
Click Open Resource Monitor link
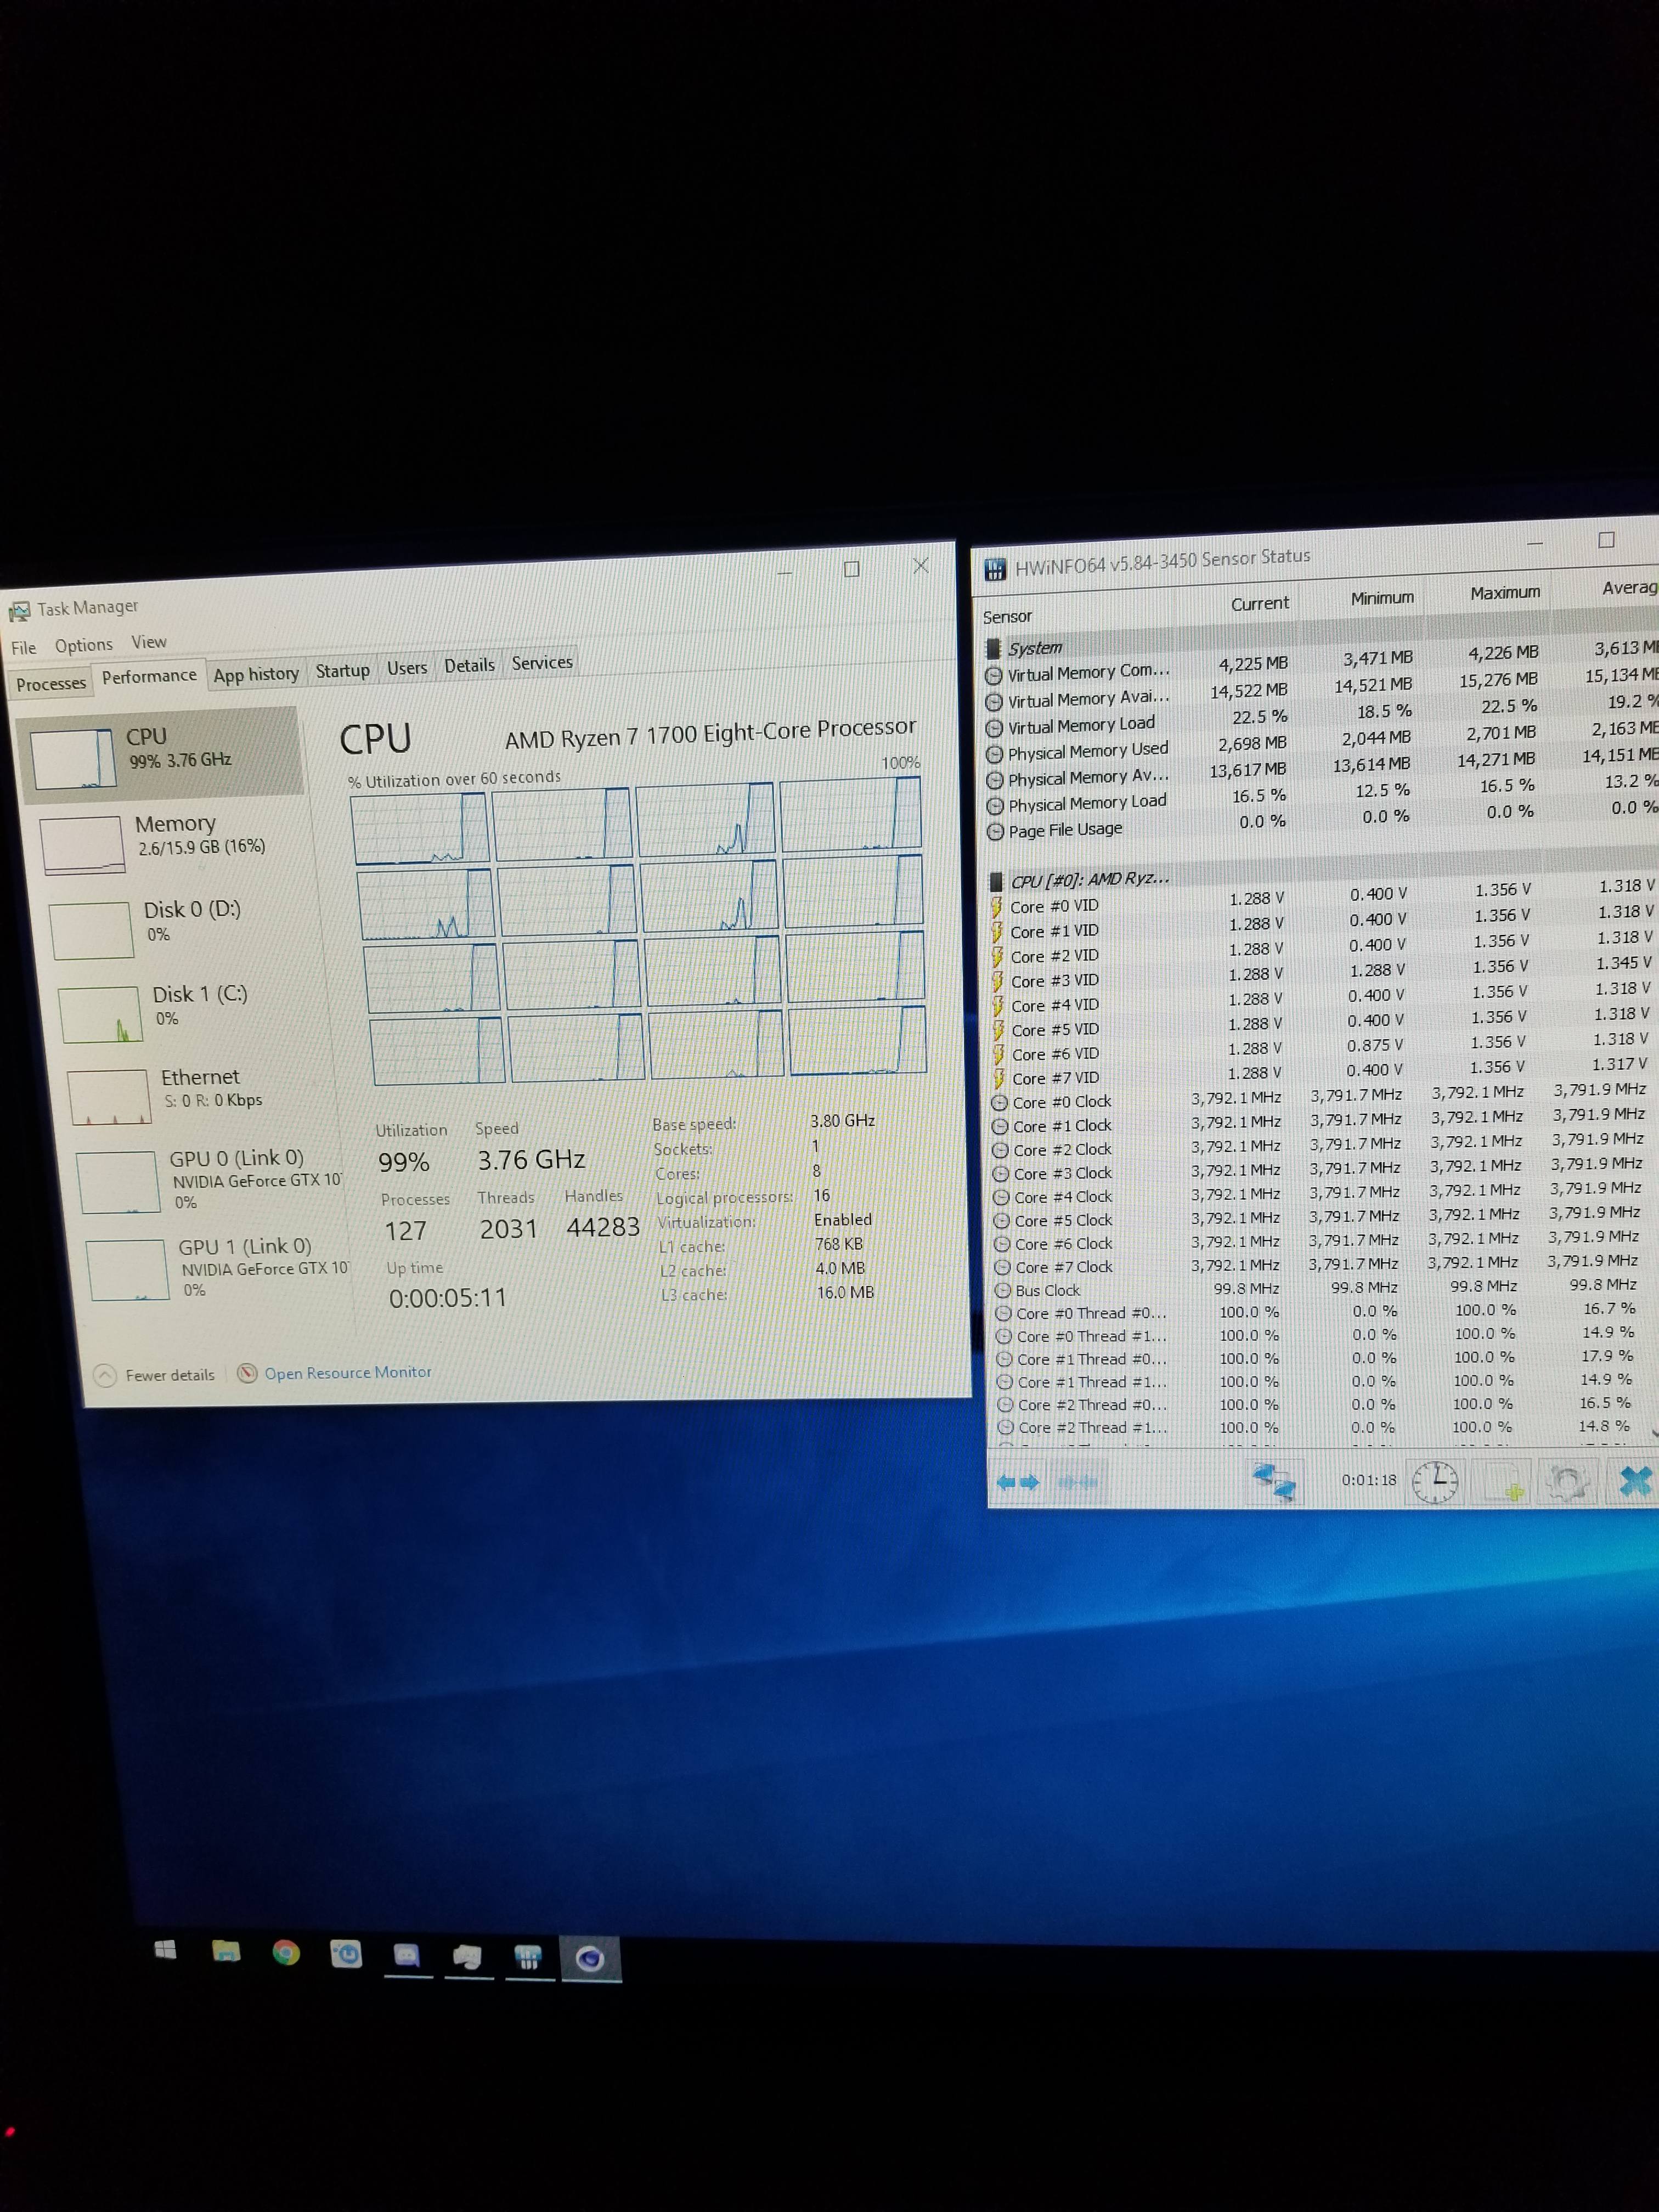(348, 1372)
